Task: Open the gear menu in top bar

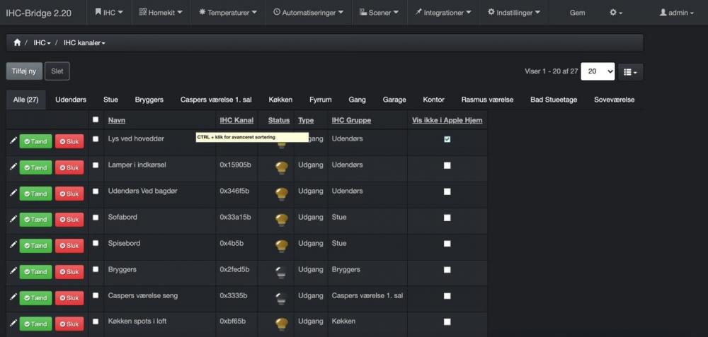Action: (x=616, y=13)
